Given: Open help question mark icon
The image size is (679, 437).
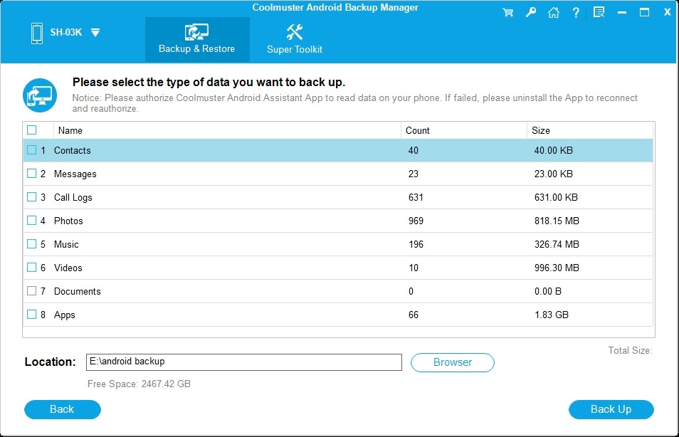Looking at the screenshot, I should click(576, 13).
